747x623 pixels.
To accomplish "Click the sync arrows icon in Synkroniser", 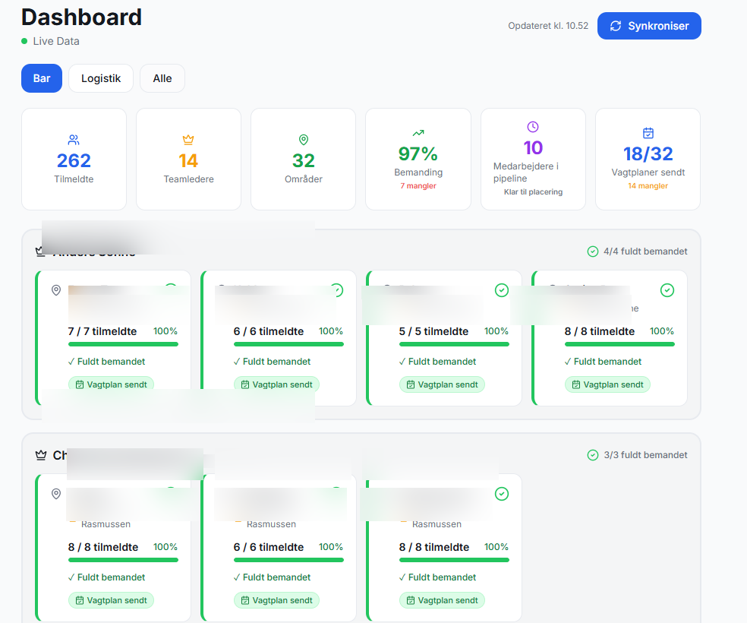I will [616, 26].
